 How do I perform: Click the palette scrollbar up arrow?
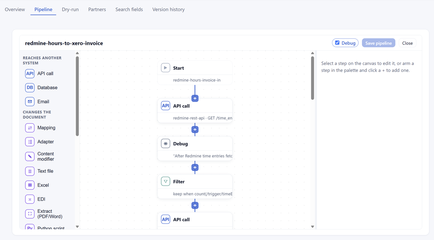[x=77, y=53]
